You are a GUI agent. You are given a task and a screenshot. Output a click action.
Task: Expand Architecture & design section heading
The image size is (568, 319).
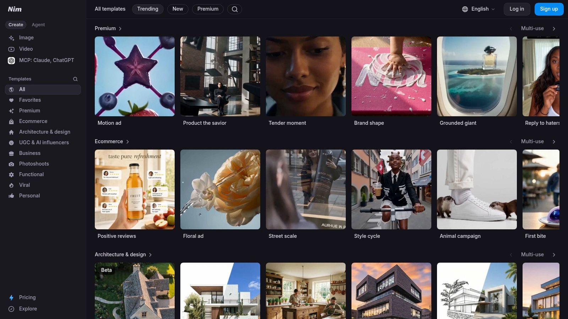point(123,254)
